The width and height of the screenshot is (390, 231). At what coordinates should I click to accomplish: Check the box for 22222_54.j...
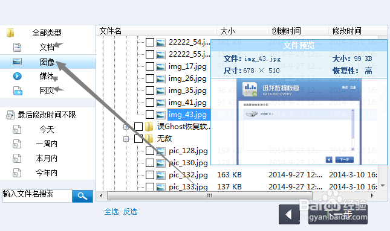click(150, 42)
